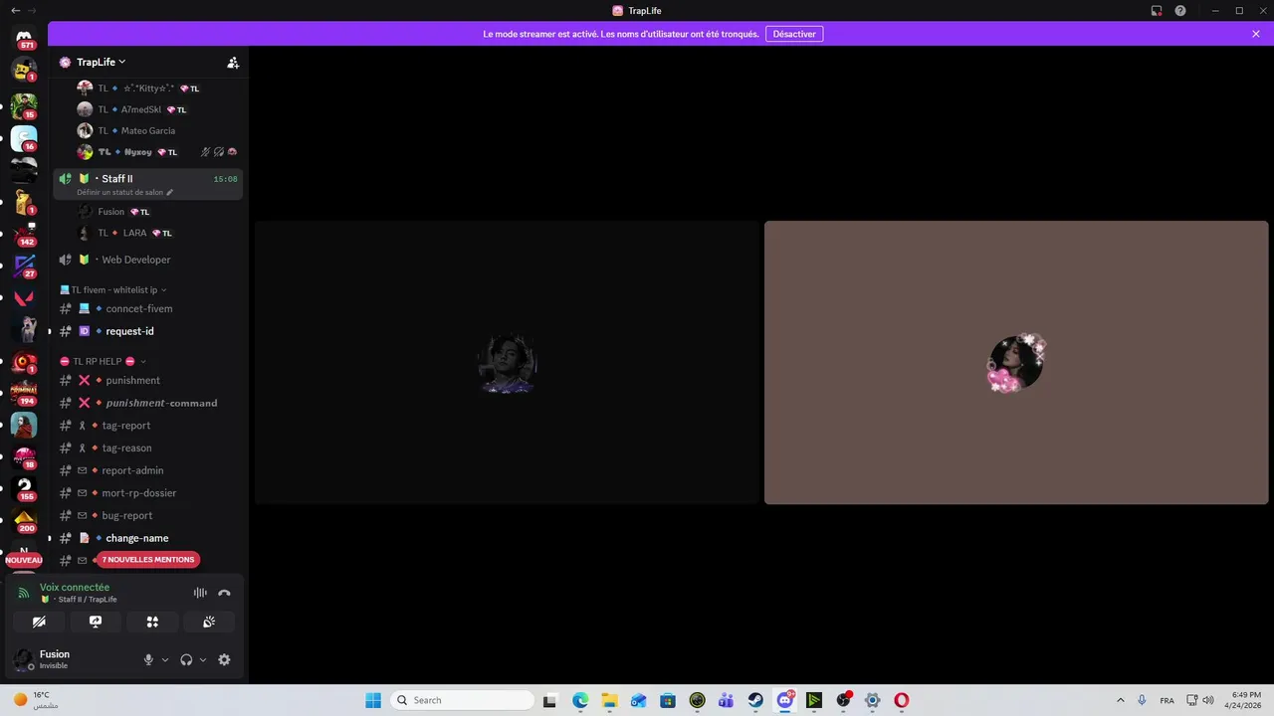
Task: Deafen with the headphones icon
Action: tap(186, 659)
